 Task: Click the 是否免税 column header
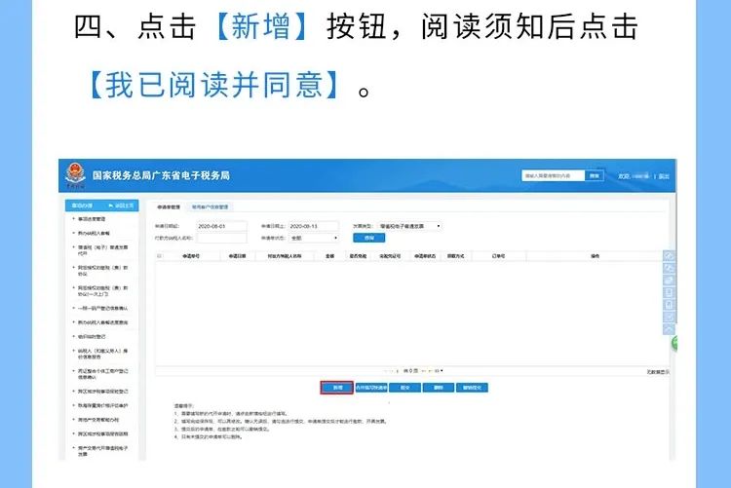(358, 256)
